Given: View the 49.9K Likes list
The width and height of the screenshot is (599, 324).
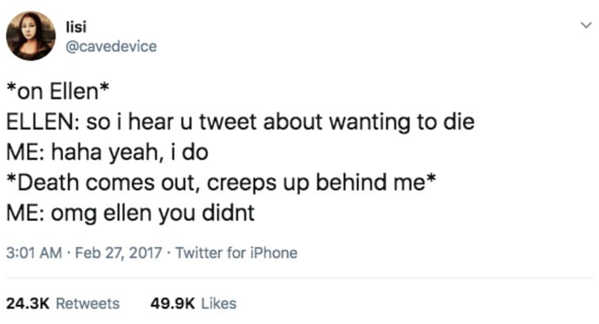Looking at the screenshot, I should click(193, 304).
